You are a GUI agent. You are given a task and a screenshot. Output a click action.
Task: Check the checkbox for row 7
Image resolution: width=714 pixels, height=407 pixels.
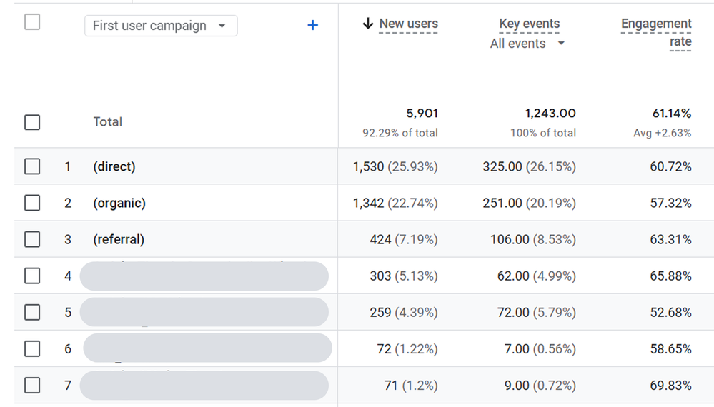coord(32,386)
